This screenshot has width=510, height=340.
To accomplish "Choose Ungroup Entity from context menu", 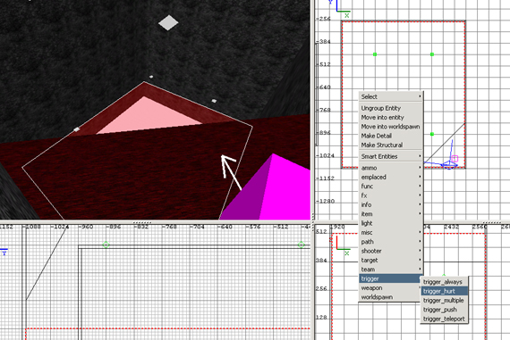I will pyautogui.click(x=391, y=108).
